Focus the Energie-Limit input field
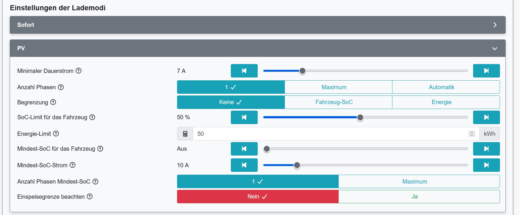Image resolution: width=520 pixels, height=215 pixels. (x=336, y=134)
